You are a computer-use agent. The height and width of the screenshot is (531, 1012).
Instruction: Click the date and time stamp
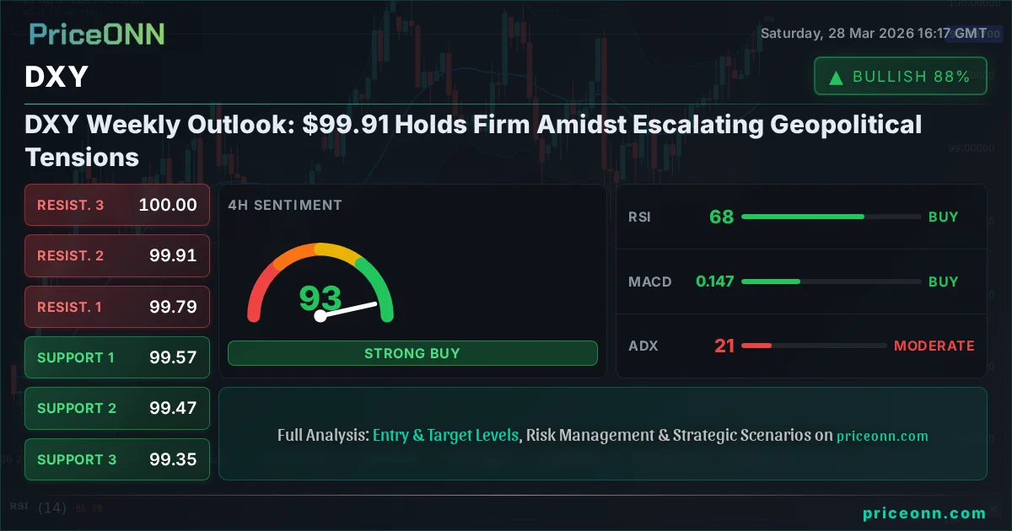point(873,34)
